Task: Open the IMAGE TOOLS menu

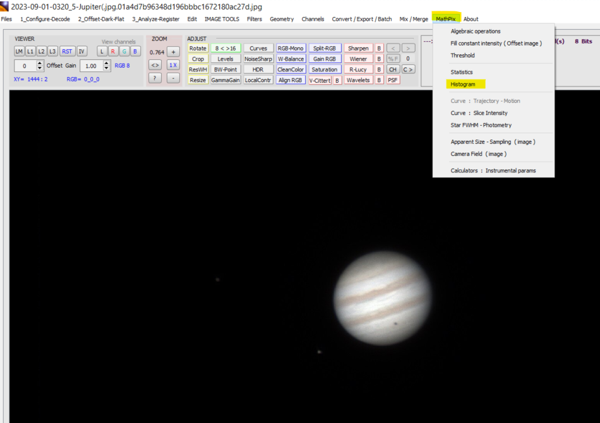Action: point(222,19)
